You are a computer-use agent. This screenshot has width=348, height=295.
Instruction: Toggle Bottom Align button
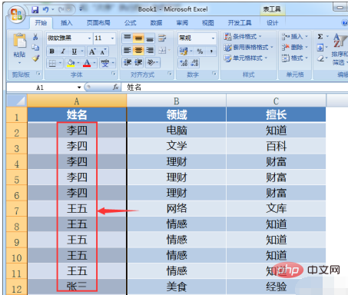[x=150, y=38]
